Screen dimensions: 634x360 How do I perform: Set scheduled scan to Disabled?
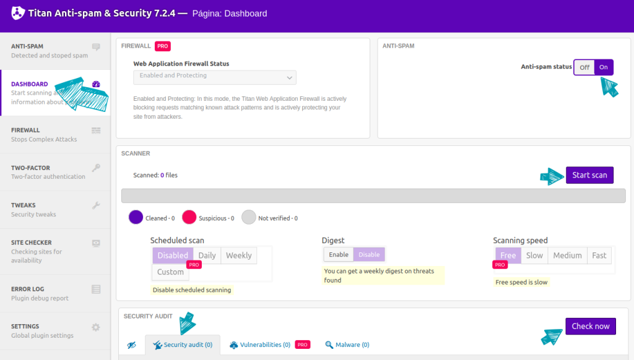[173, 255]
